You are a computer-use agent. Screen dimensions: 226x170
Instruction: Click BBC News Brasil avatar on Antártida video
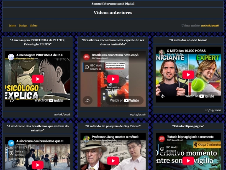[87, 57]
